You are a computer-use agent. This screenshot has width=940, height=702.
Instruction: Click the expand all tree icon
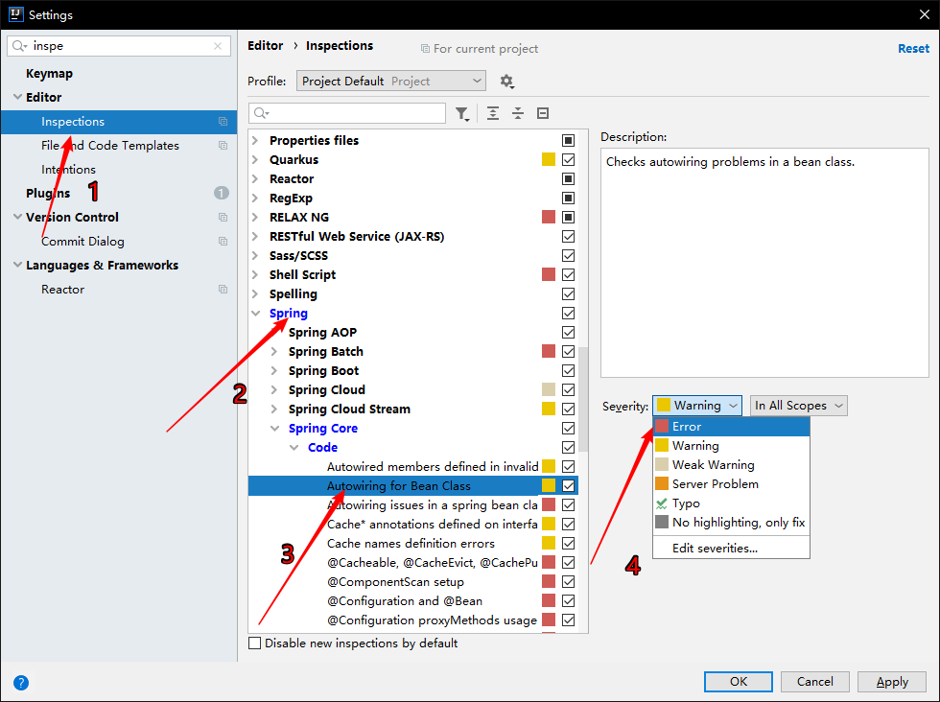[493, 113]
